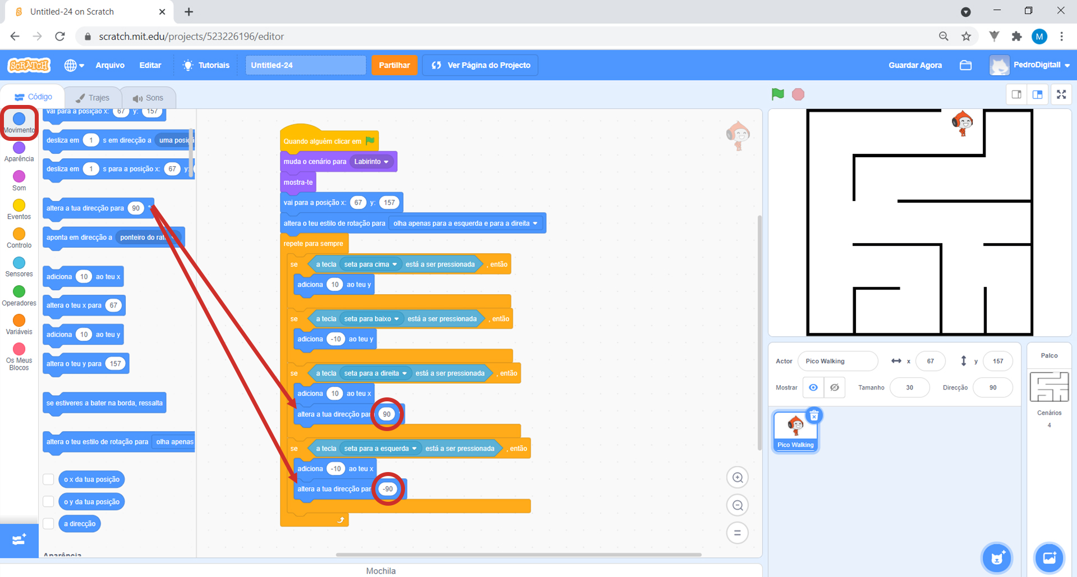Enable 'a direcção' reporter checkbox

pyautogui.click(x=48, y=523)
